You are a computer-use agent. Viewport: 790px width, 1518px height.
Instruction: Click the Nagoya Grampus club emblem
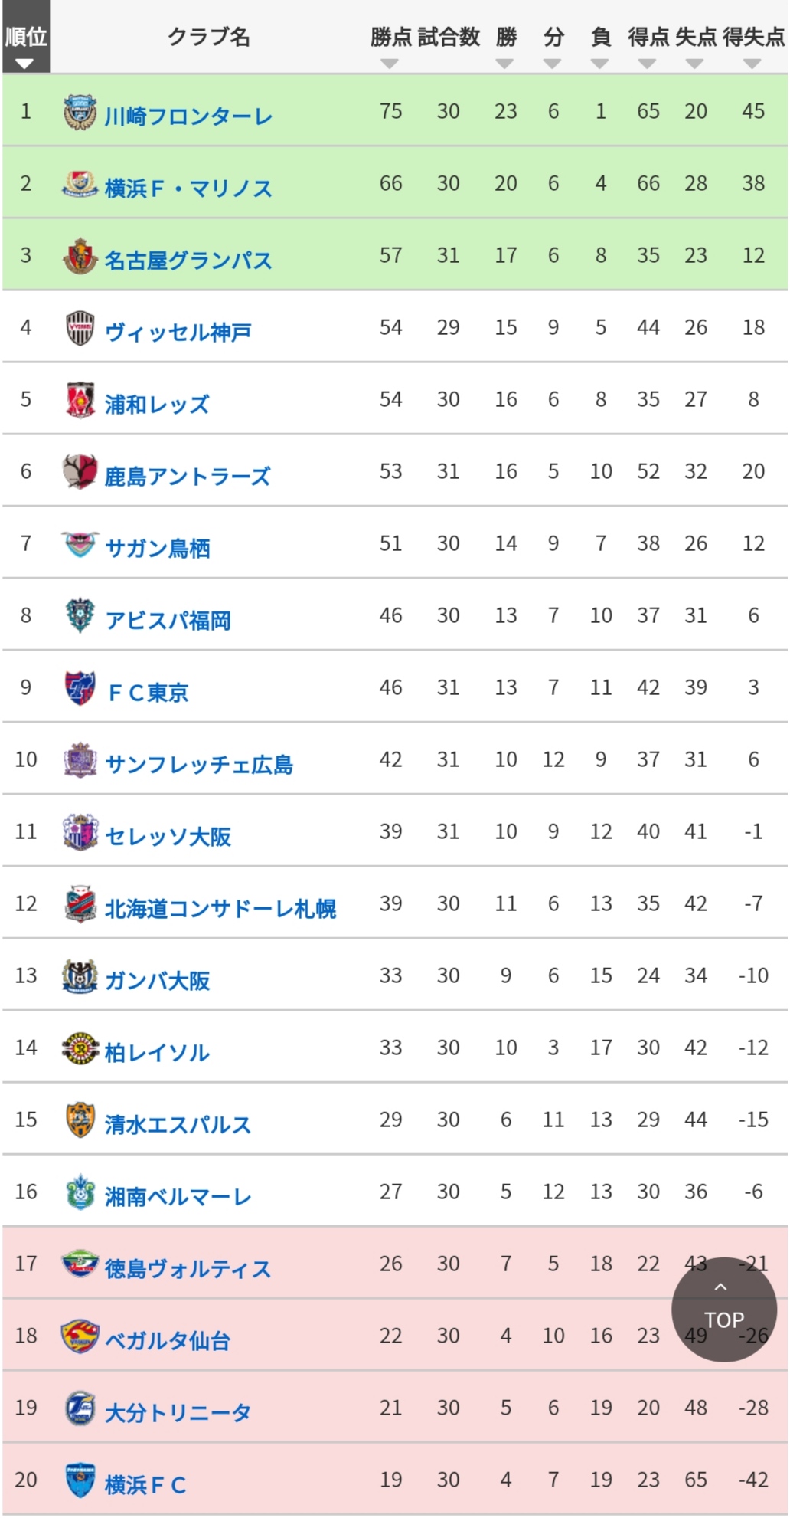click(80, 256)
